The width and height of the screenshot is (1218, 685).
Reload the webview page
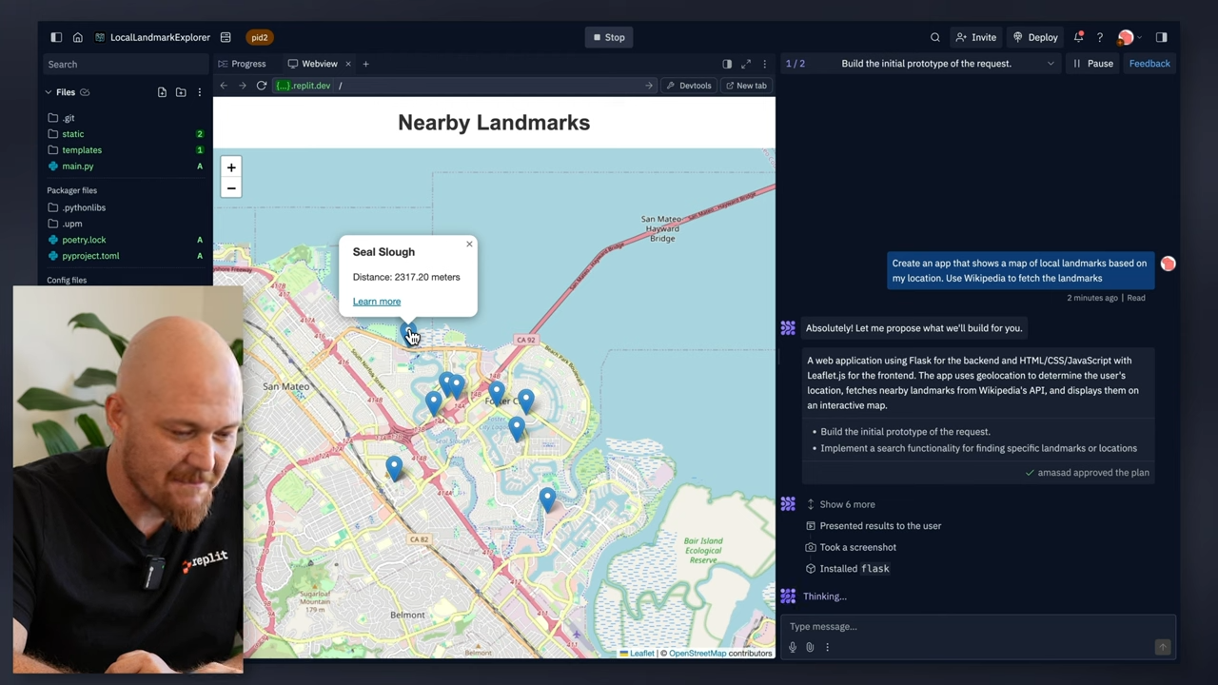pos(262,86)
